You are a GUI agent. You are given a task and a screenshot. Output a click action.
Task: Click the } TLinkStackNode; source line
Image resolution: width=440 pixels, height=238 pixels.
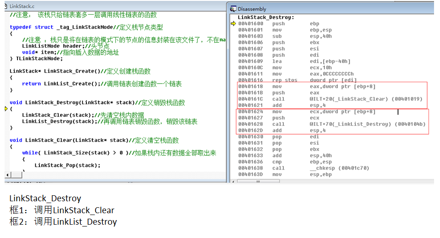click(36, 59)
